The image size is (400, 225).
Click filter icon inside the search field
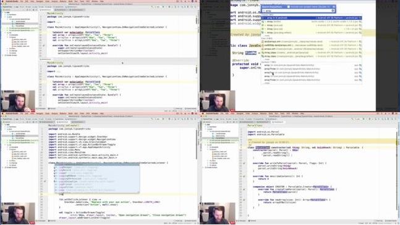pyautogui.click(x=333, y=10)
